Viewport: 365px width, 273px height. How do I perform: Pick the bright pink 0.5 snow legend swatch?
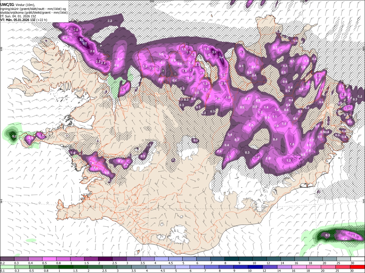[49, 259]
